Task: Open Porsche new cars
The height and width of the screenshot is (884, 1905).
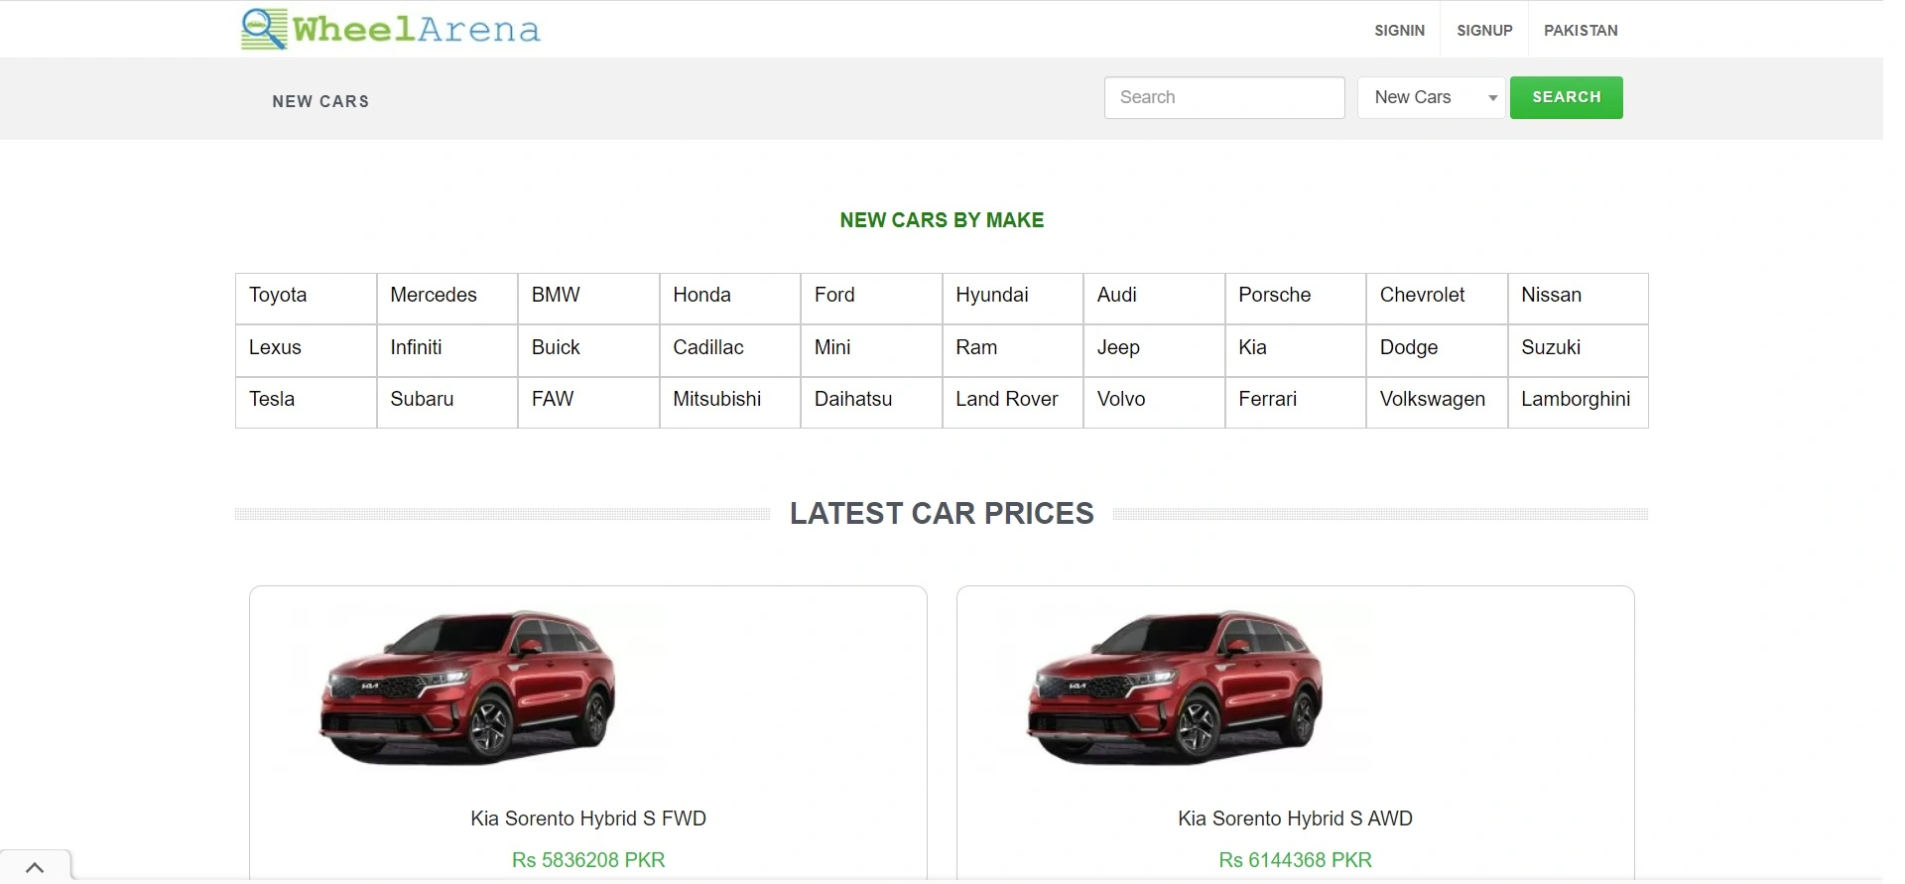Action: tap(1275, 295)
